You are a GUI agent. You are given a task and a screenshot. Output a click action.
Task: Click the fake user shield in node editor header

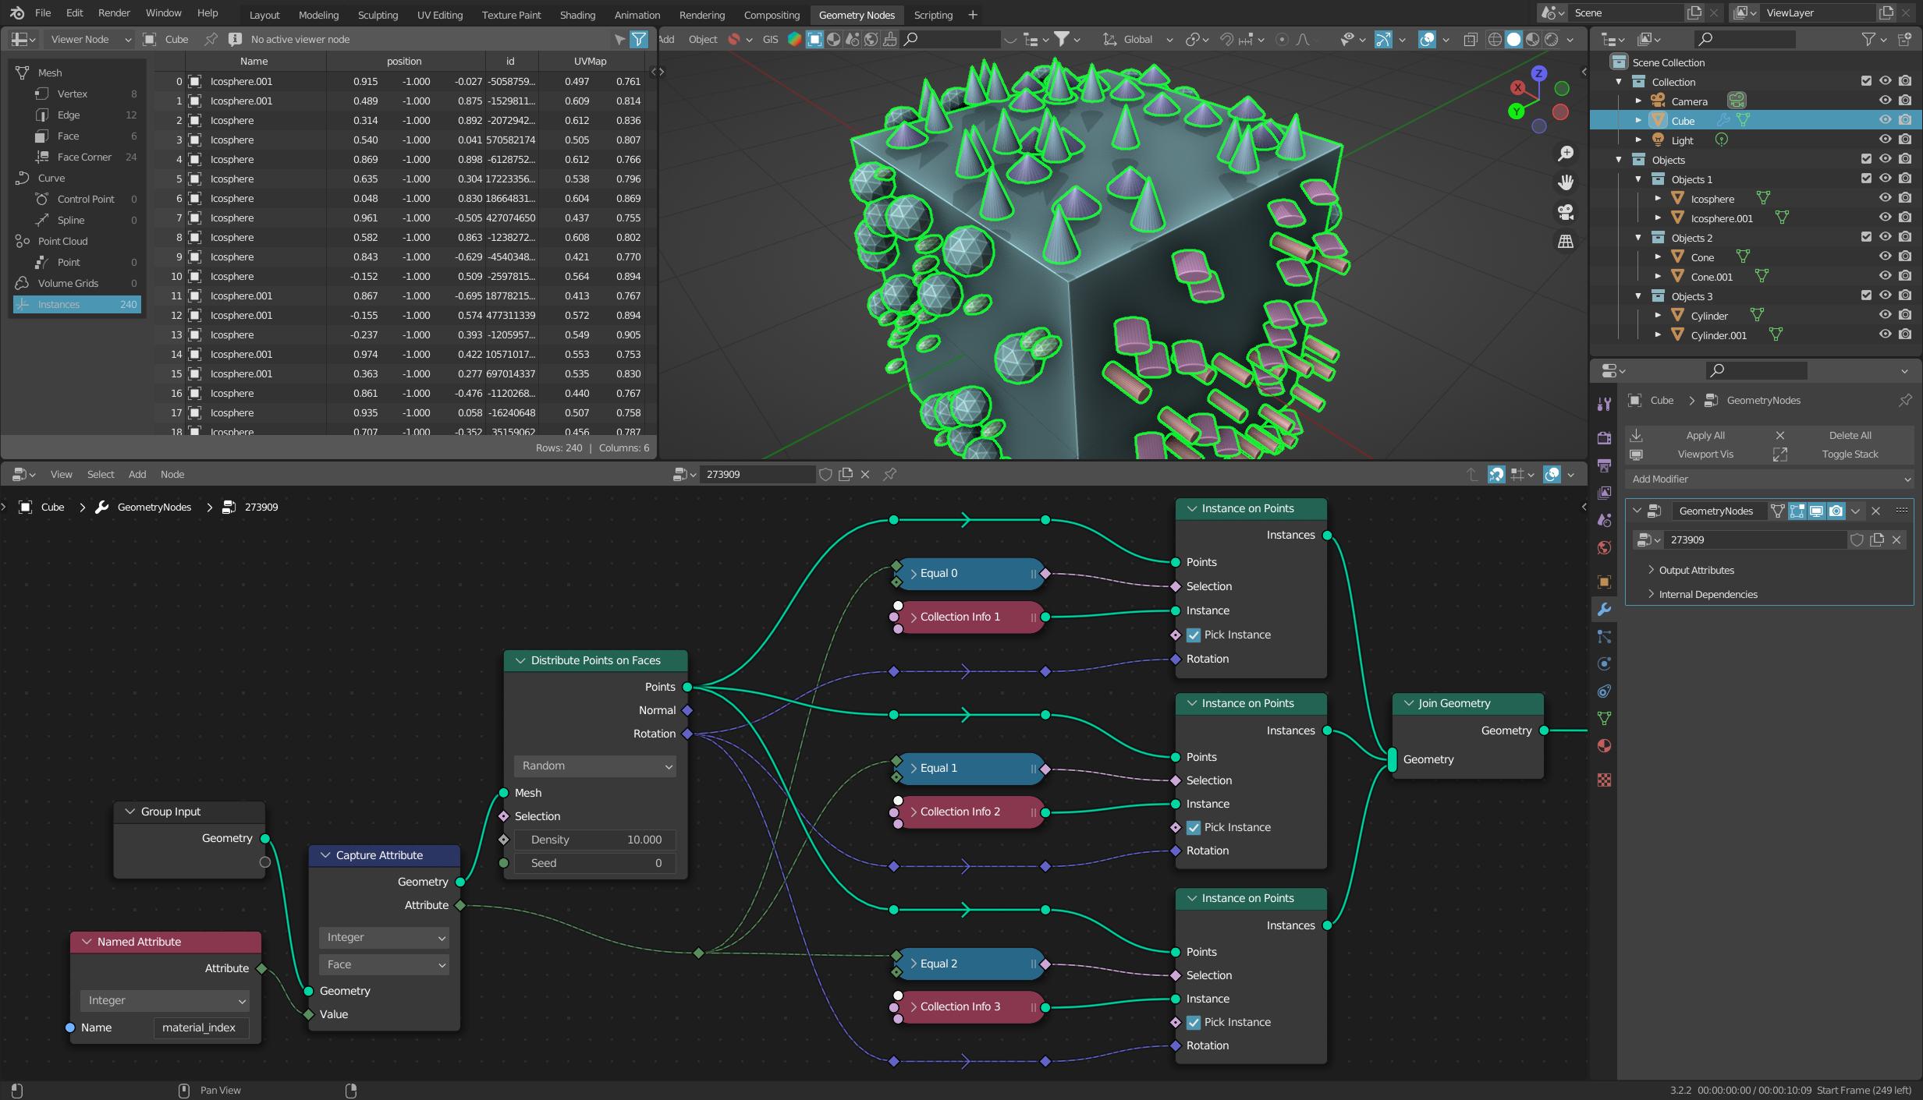click(825, 474)
